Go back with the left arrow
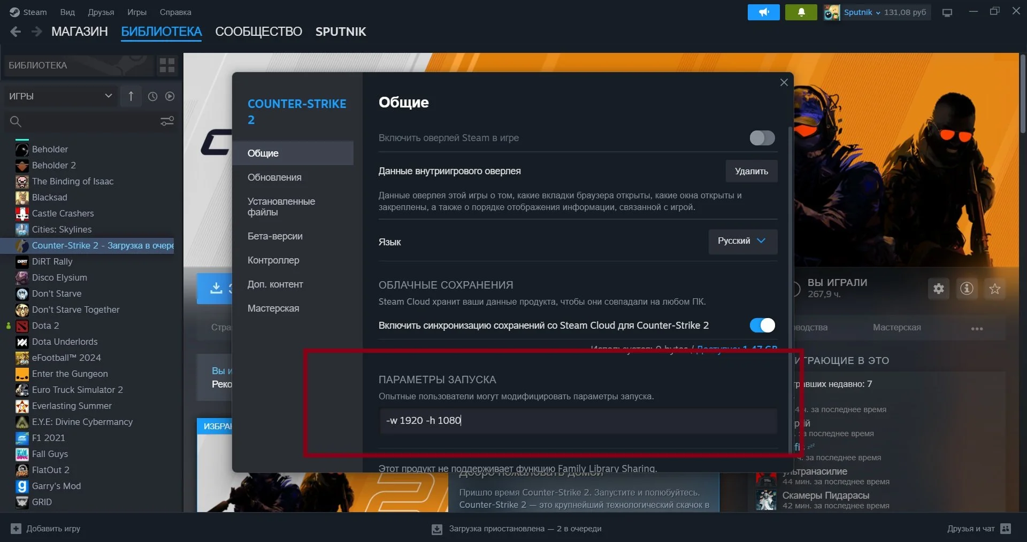This screenshot has width=1027, height=542. 16,32
